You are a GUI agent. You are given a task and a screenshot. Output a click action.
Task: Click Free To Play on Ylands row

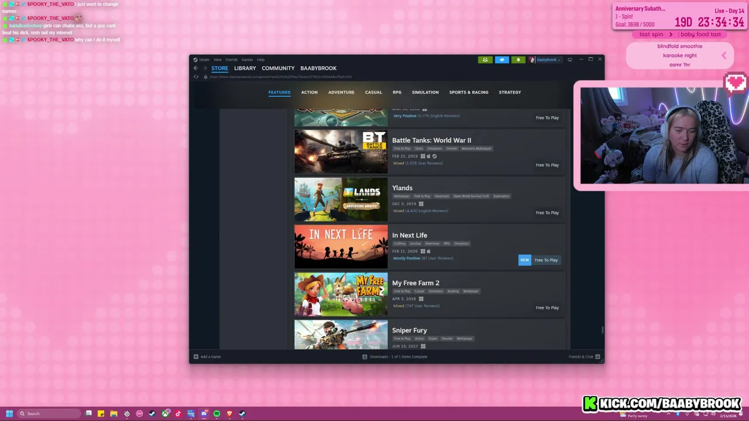tap(547, 213)
